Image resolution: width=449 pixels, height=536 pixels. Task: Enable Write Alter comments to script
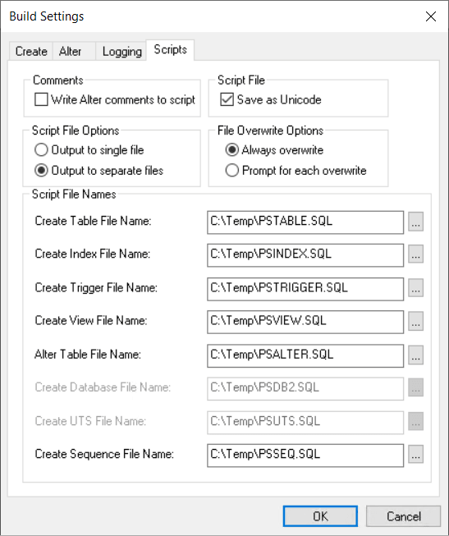(115, 100)
